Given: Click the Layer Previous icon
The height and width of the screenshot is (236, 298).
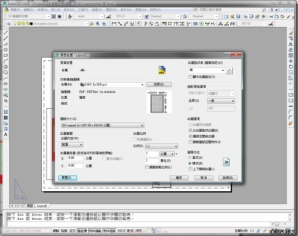Looking at the screenshot, I should click(98, 24).
